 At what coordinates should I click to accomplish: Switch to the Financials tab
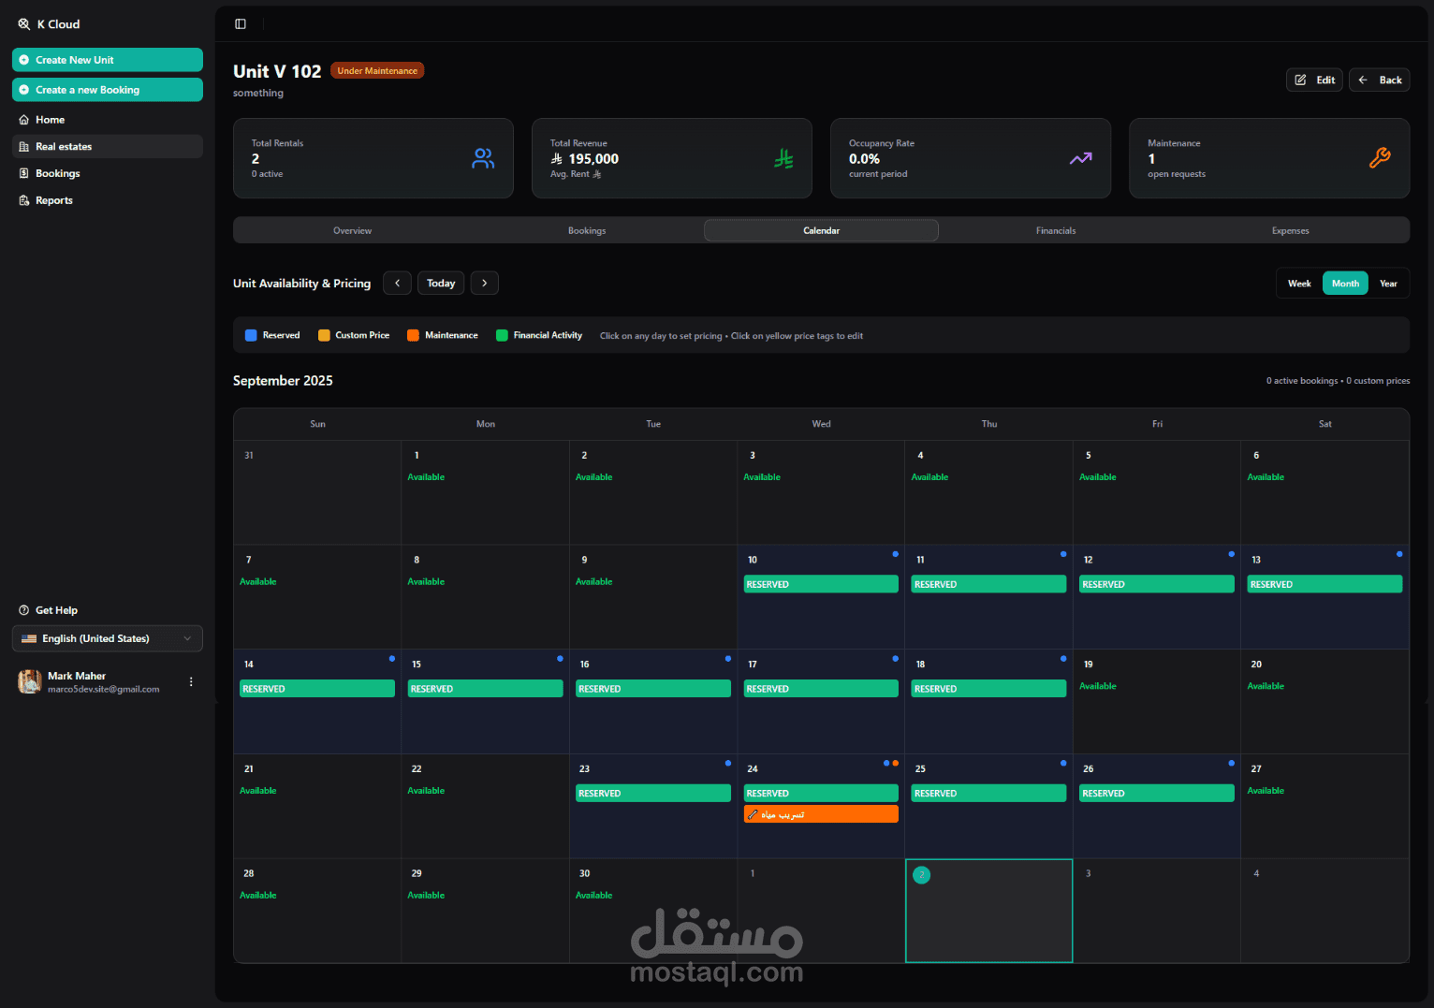(x=1056, y=230)
